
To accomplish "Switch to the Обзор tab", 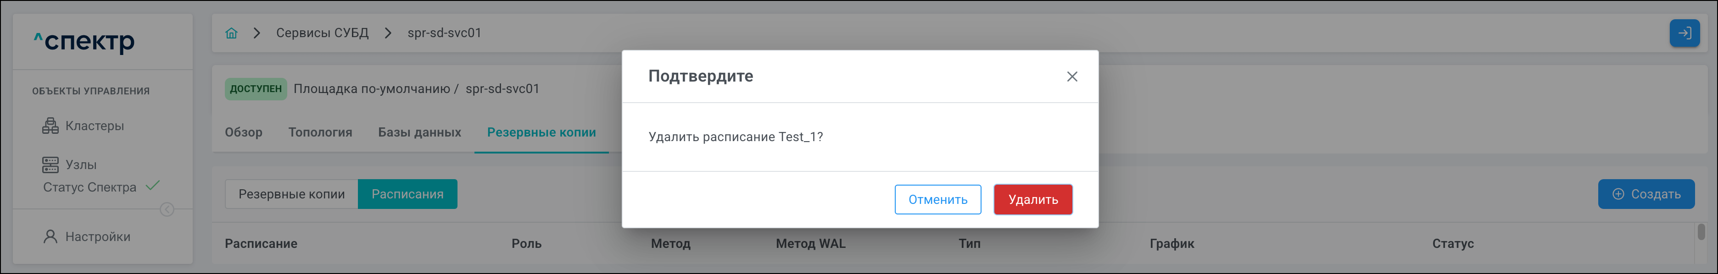I will pos(243,132).
